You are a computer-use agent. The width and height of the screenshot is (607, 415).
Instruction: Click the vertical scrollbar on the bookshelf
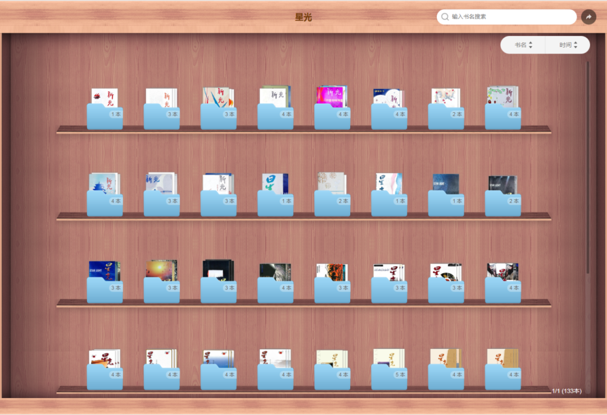[x=588, y=168]
